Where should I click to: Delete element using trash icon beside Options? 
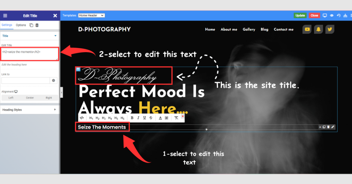click(x=37, y=25)
